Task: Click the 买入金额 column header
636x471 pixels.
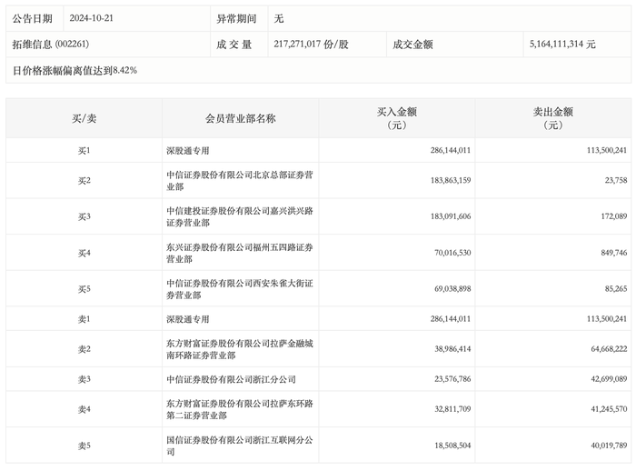Action: tap(397, 118)
